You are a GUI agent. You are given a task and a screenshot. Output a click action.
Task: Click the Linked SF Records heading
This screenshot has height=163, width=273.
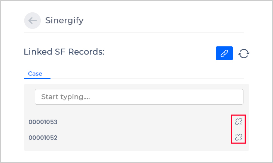(x=64, y=52)
